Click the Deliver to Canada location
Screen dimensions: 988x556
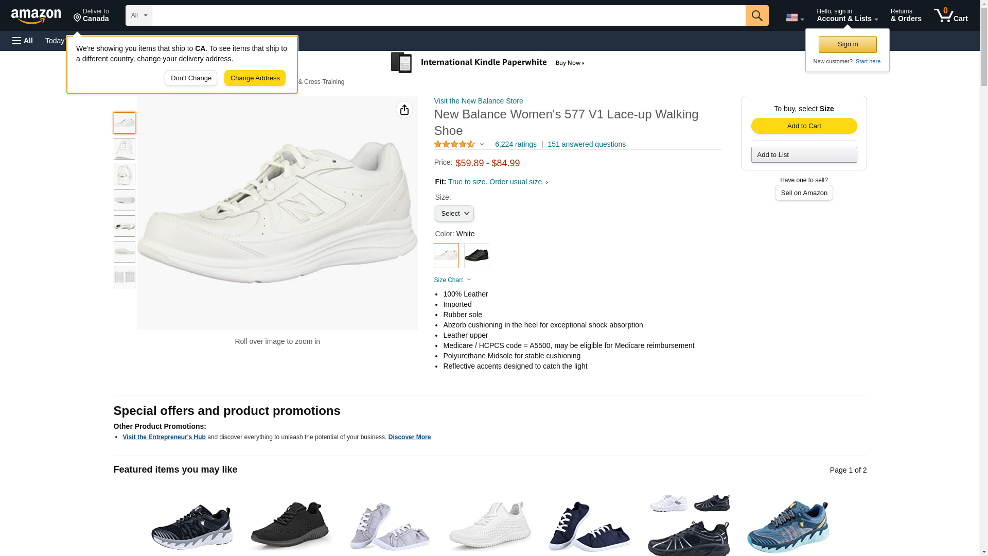click(x=91, y=15)
